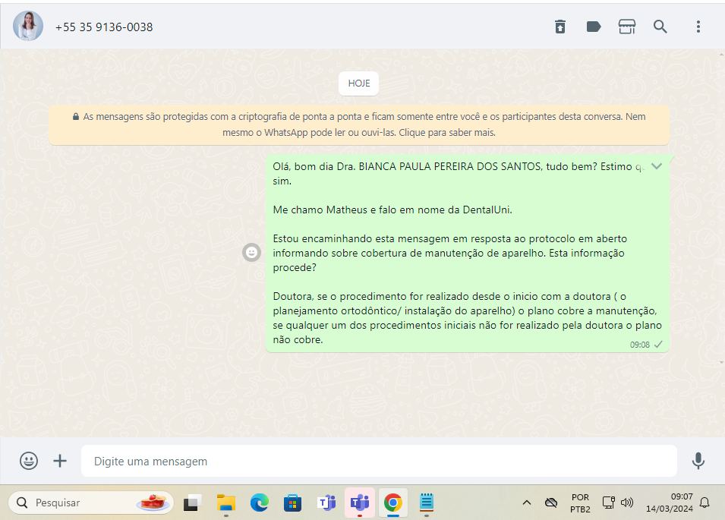Open classic Microsoft Teams in the taskbar
The height and width of the screenshot is (520, 725).
point(326,503)
